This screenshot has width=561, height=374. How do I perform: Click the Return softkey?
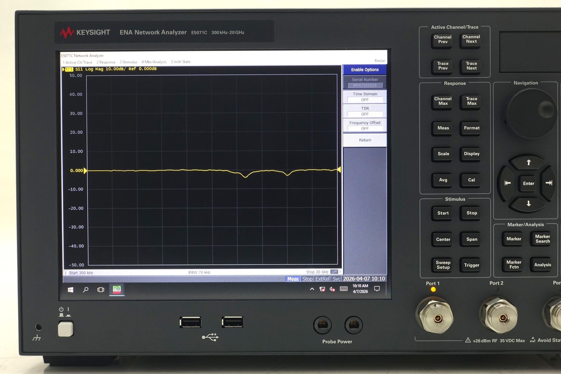pyautogui.click(x=365, y=140)
